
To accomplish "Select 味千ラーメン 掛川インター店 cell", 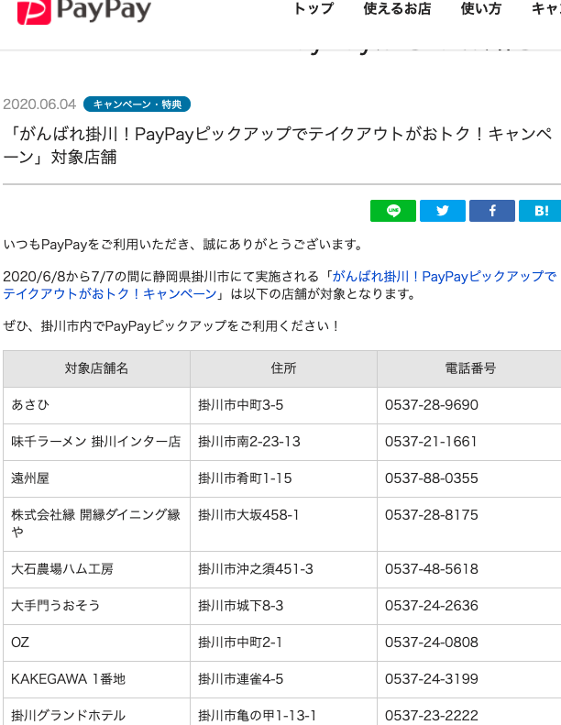I will [95, 442].
